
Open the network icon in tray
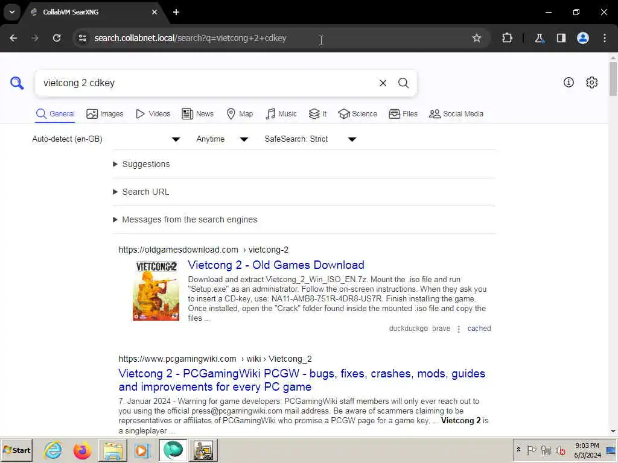(546, 450)
